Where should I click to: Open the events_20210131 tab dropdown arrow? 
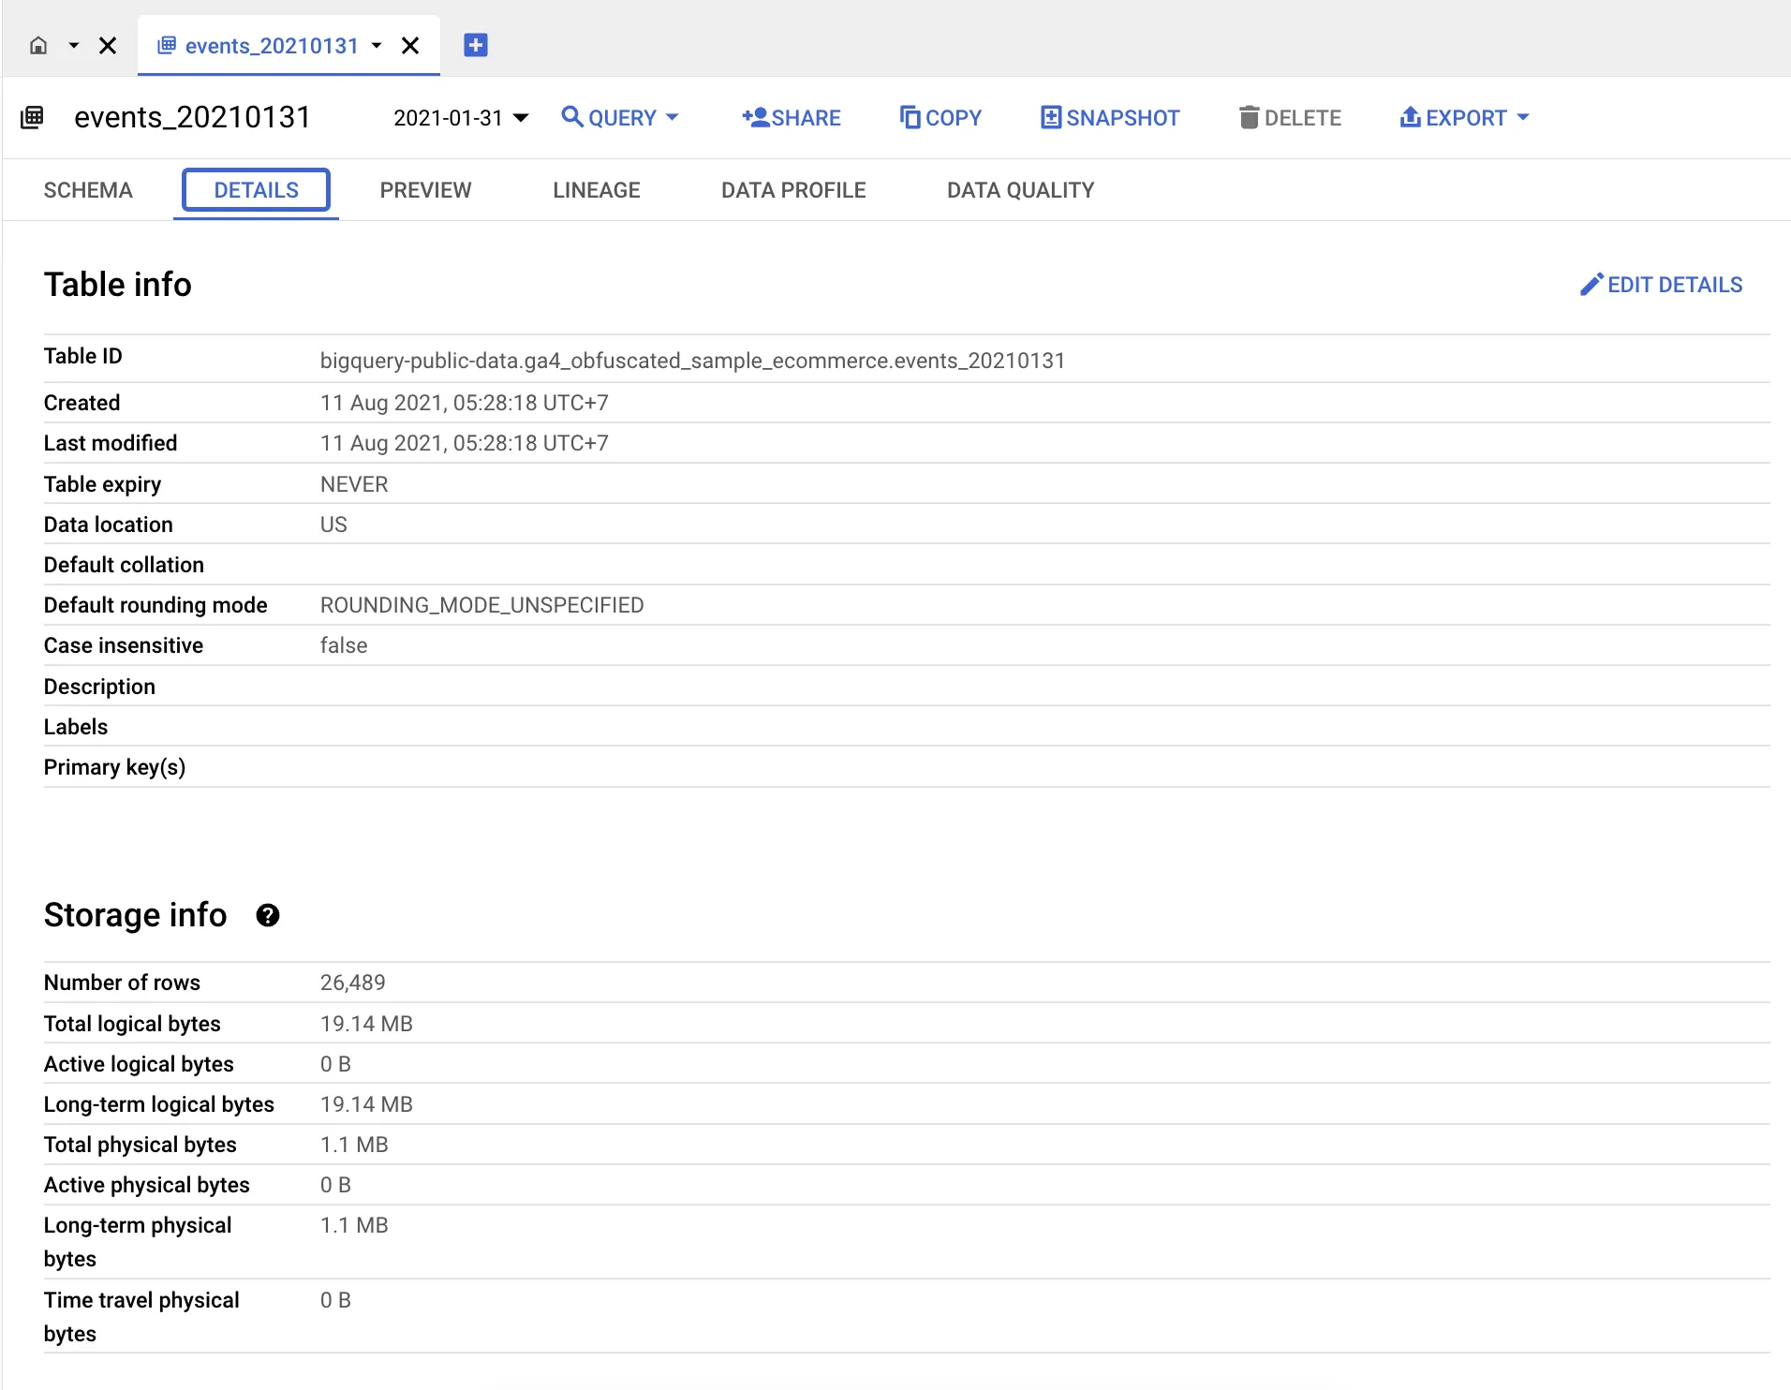(377, 45)
